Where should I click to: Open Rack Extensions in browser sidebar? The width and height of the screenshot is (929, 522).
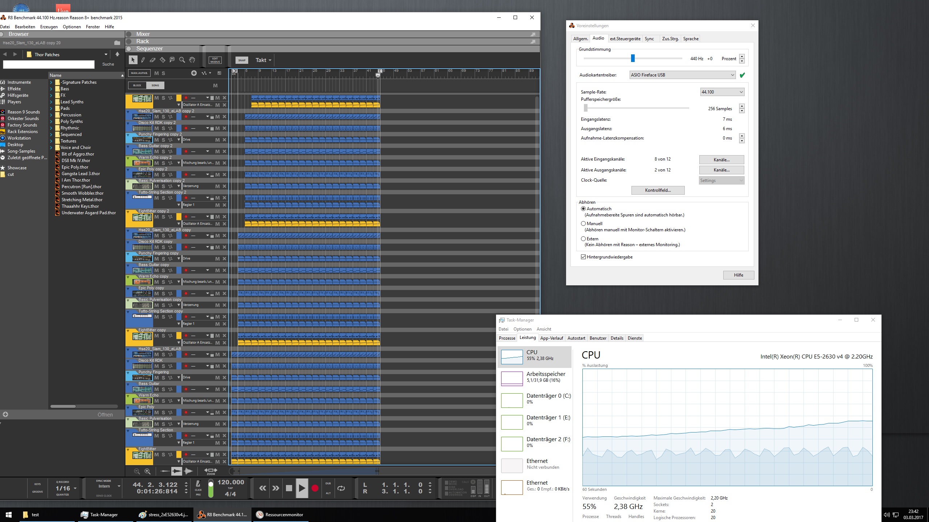(x=22, y=132)
